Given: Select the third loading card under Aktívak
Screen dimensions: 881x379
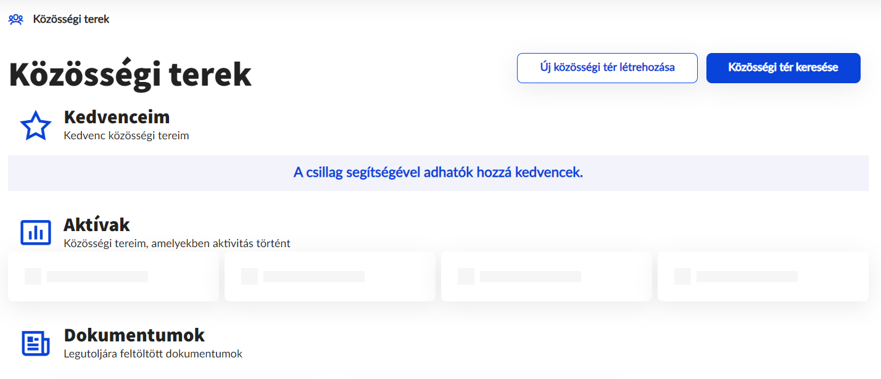Looking at the screenshot, I should [x=547, y=276].
